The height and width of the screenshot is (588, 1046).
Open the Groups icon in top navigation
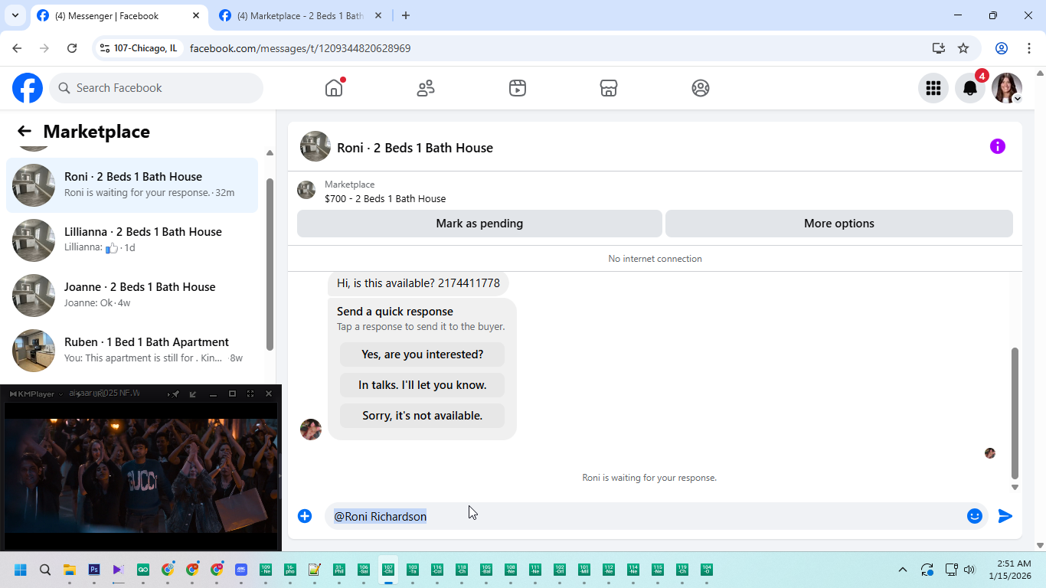pos(700,88)
